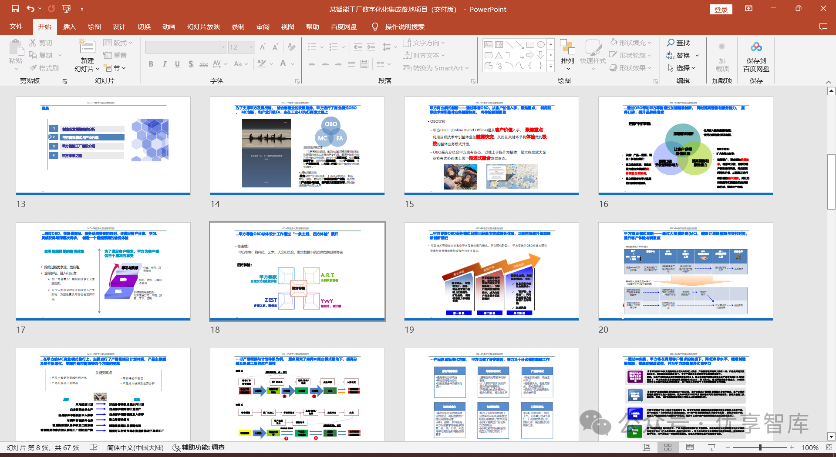Switch to Insert (插入) tab
Screen dimensions: 836x457
point(69,27)
